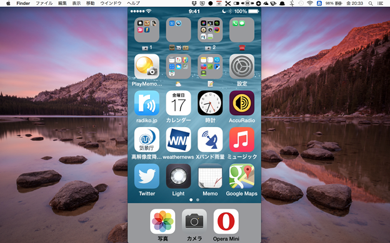Open the PlayMemories app
Screen dimensions: 390x243
[x=147, y=67]
